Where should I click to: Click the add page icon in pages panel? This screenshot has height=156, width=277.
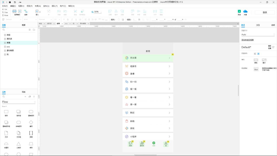coord(30,30)
